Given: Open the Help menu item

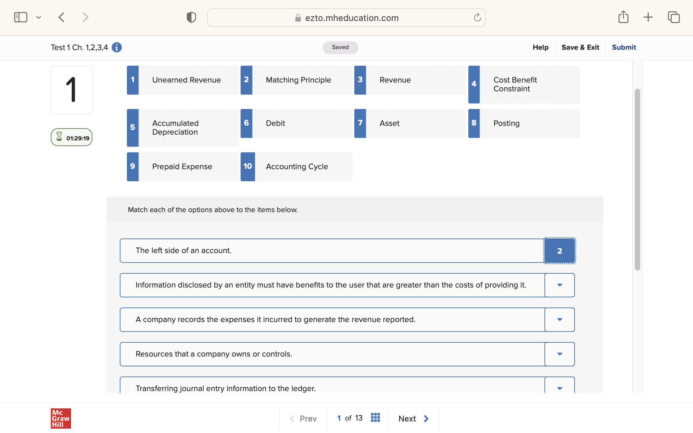Looking at the screenshot, I should click(540, 47).
